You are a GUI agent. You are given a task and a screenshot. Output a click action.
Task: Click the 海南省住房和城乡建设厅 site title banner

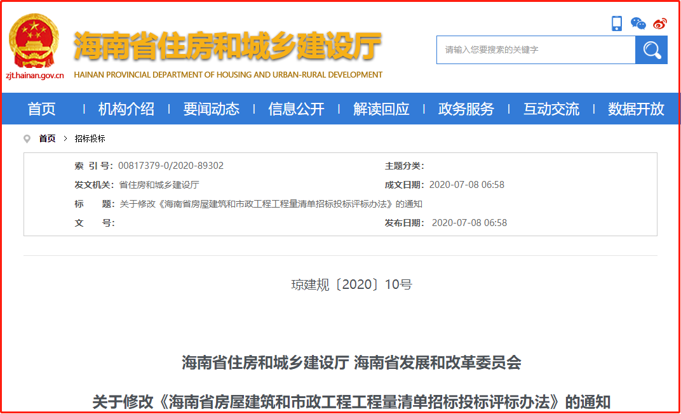[228, 46]
